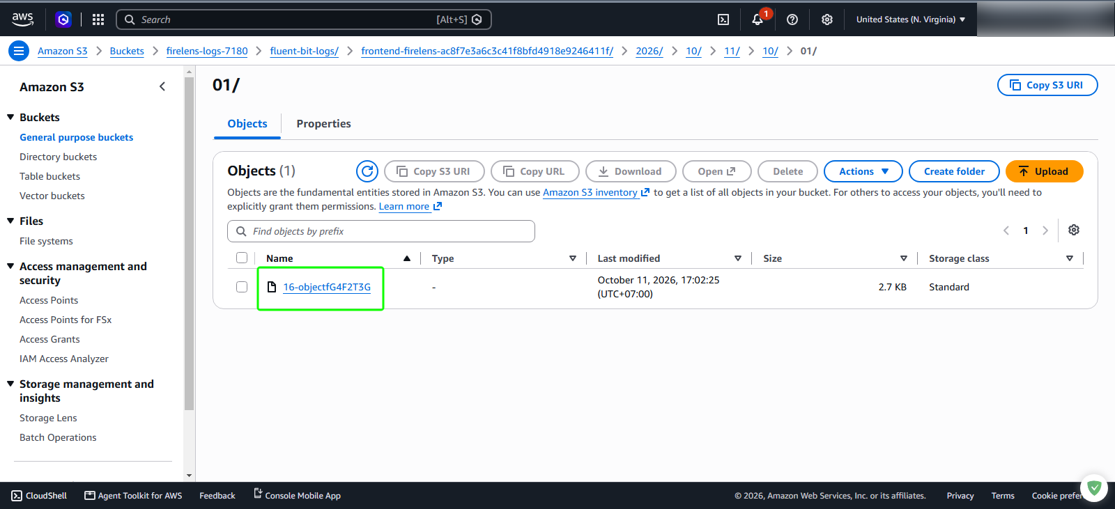Open the services grid menu icon
This screenshot has height=509, width=1115.
[98, 19]
